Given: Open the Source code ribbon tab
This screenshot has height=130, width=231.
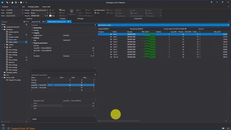Looking at the screenshot, I should tap(46, 6).
